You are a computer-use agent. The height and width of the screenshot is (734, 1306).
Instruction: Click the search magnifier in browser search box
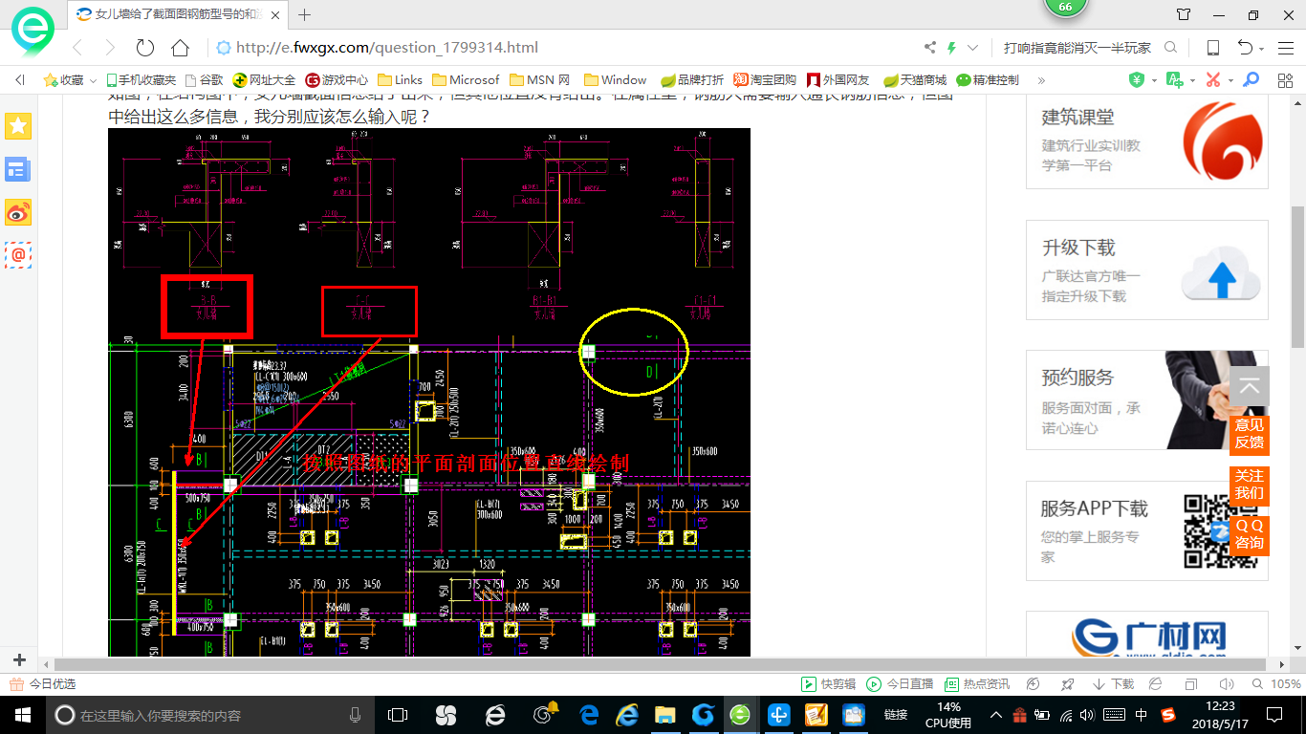coord(1170,48)
